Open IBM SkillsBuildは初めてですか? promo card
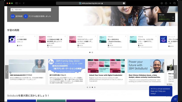Image resolution: width=182 pixels, height=102 pixels. coord(27,72)
